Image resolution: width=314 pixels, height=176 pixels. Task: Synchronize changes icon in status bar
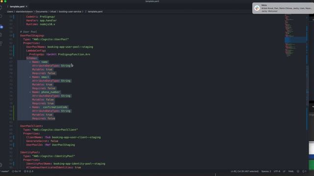click(x=16, y=171)
